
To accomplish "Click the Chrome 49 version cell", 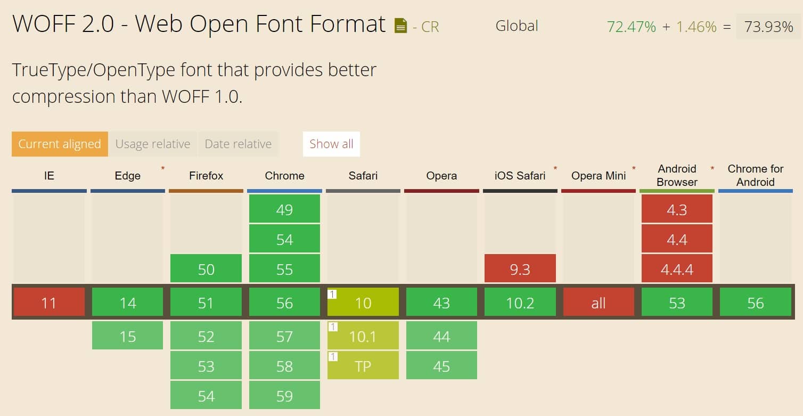I will tap(284, 210).
